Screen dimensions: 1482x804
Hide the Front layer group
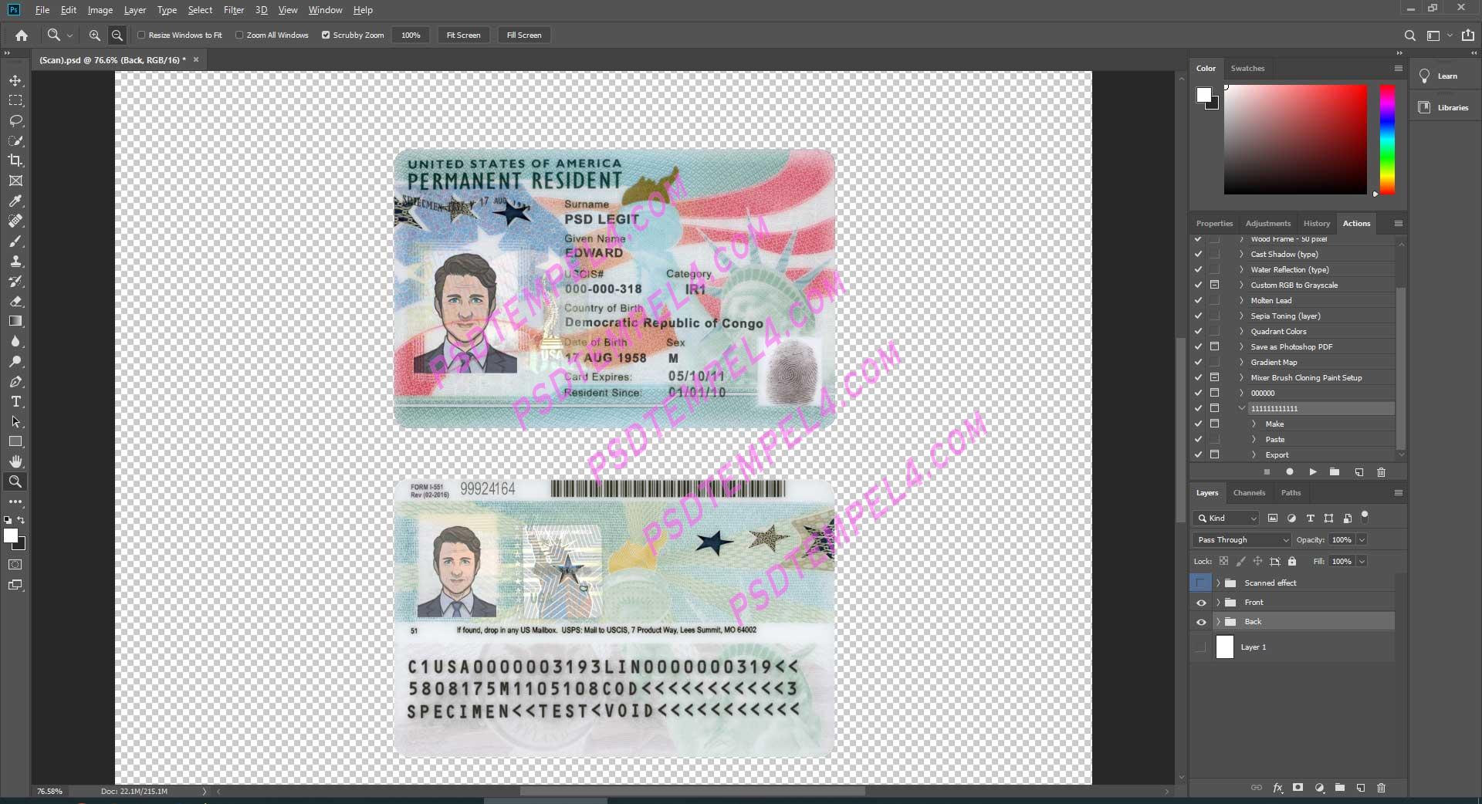coord(1201,603)
